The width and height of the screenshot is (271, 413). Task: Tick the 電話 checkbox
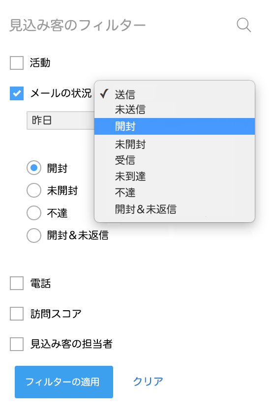click(17, 283)
